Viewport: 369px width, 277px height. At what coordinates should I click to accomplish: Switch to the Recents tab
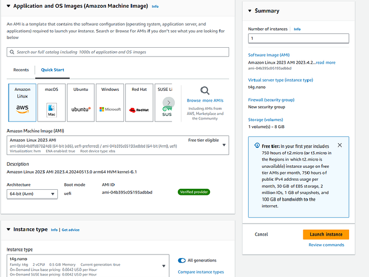tap(21, 70)
